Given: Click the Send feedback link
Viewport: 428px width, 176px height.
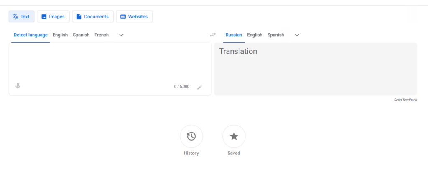Looking at the screenshot, I should click(x=405, y=100).
